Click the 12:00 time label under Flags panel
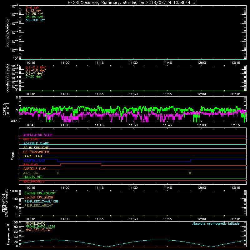Viewport: 250px width, 250px height. click(x=202, y=188)
